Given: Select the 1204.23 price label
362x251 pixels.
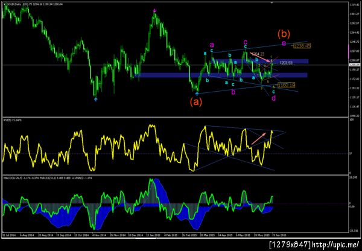Looking at the screenshot, I should pyautogui.click(x=258, y=54).
